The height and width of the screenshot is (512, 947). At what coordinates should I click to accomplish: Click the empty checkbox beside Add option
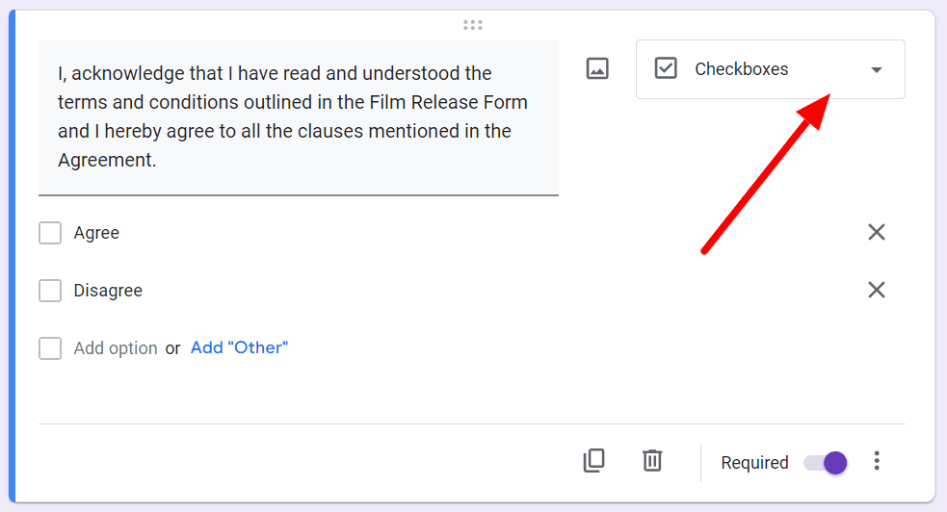click(x=50, y=348)
